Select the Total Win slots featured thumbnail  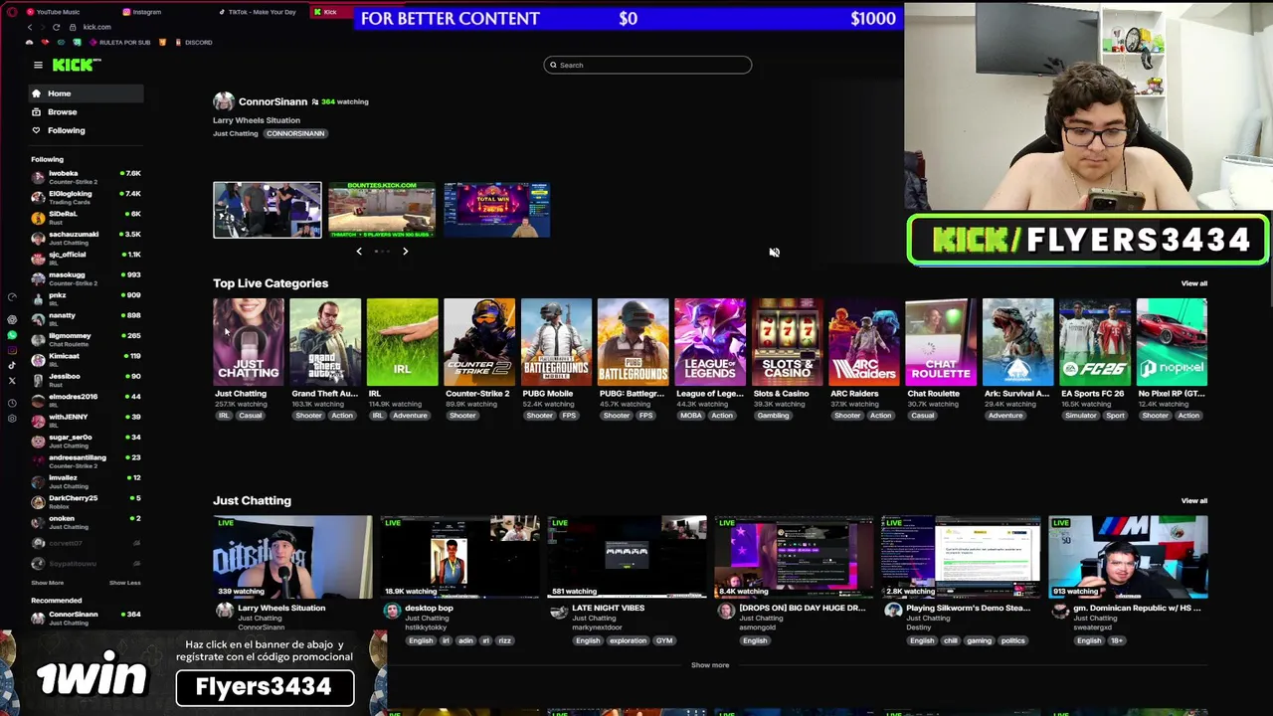pyautogui.click(x=497, y=210)
